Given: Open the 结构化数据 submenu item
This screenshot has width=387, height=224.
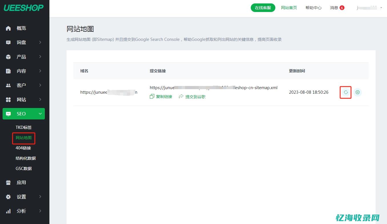Looking at the screenshot, I should (26, 158).
